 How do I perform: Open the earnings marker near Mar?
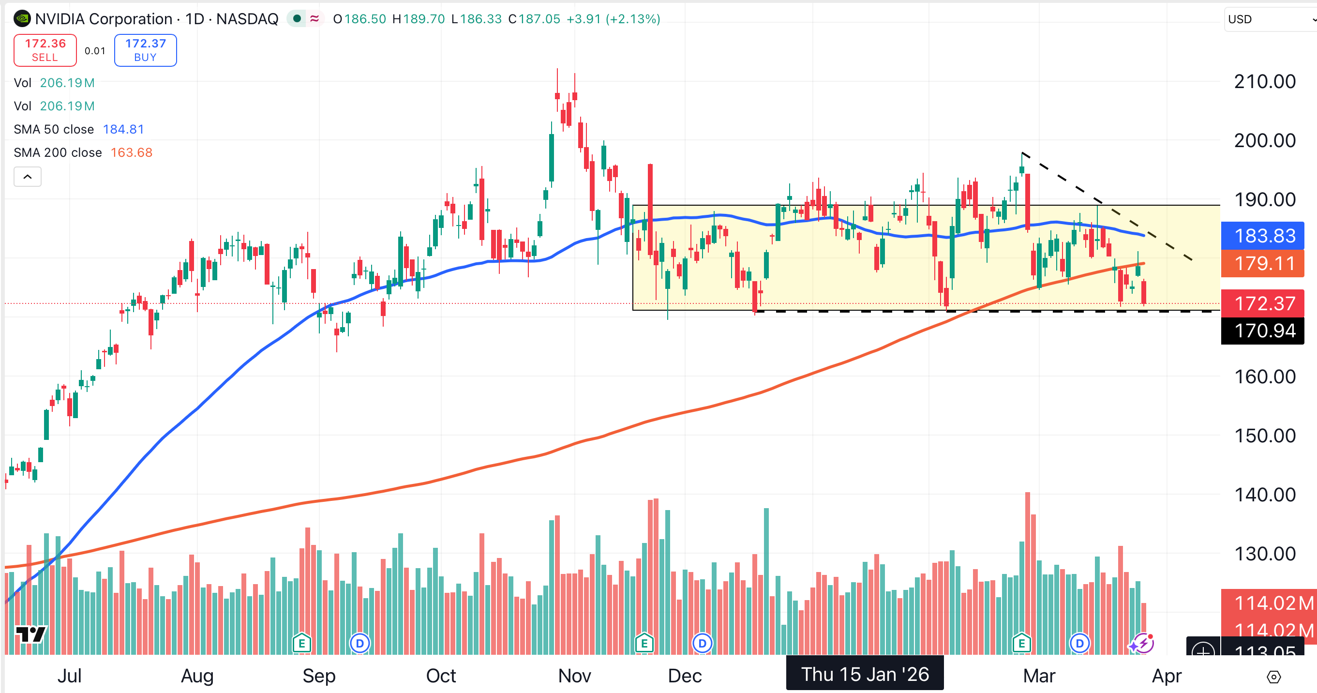[x=1021, y=643]
